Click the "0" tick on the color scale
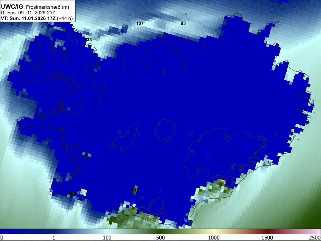 click(x=2, y=238)
